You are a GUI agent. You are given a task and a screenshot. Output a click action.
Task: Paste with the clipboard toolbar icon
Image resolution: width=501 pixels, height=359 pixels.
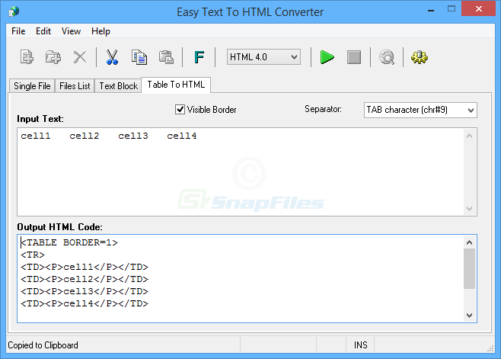(x=166, y=57)
